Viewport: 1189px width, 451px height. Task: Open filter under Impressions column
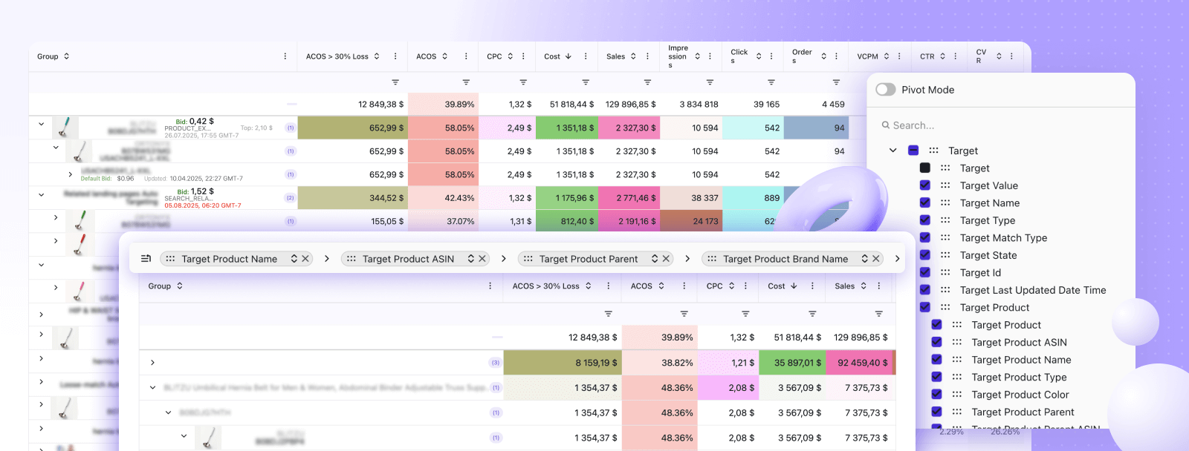pyautogui.click(x=710, y=82)
